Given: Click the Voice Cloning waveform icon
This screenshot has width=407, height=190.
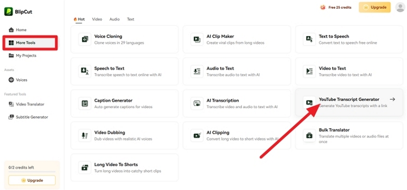Looking at the screenshot, I should [85, 39].
